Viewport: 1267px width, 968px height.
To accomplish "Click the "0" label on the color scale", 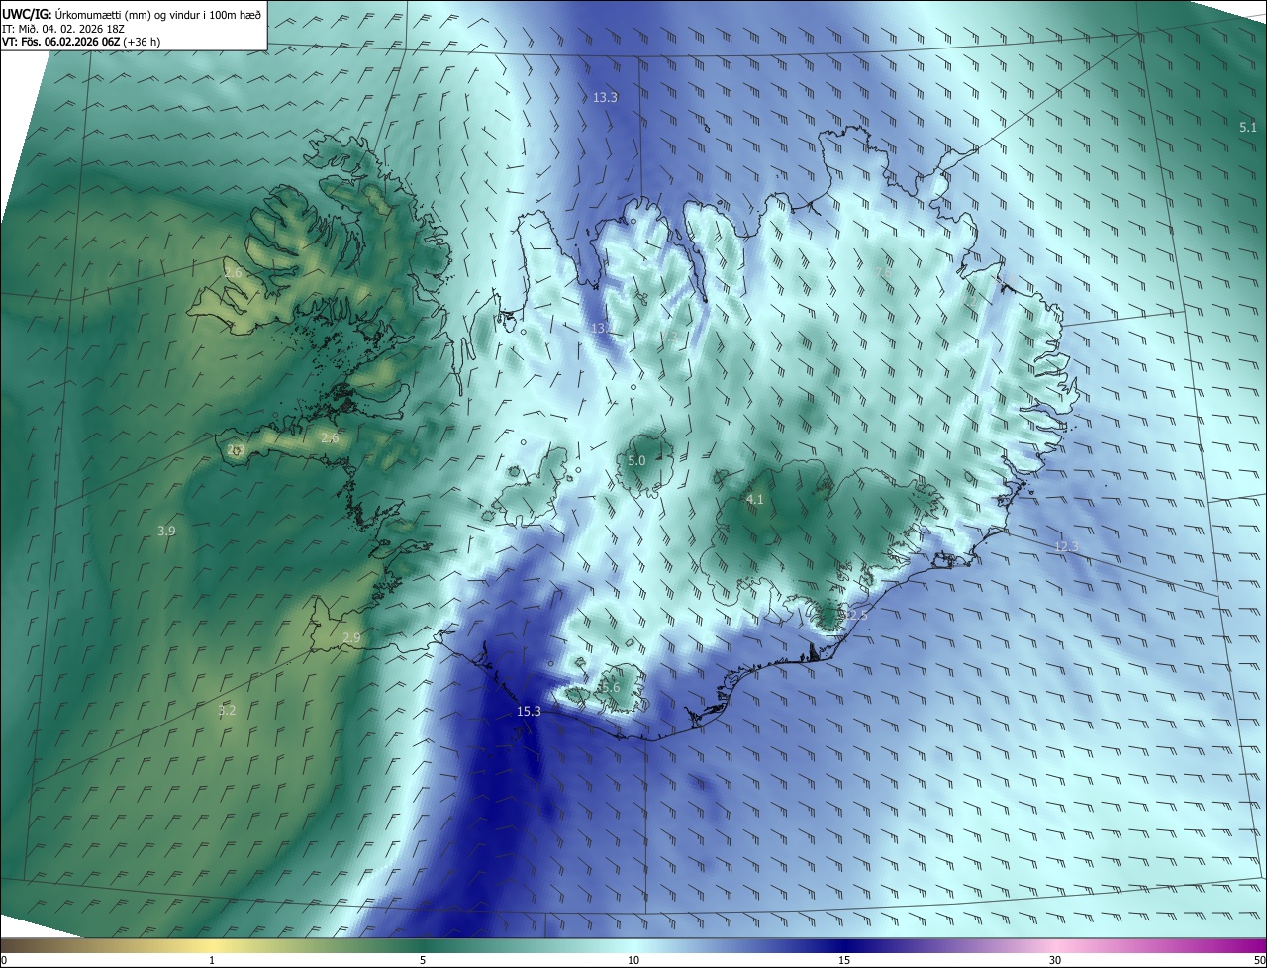I will [4, 960].
